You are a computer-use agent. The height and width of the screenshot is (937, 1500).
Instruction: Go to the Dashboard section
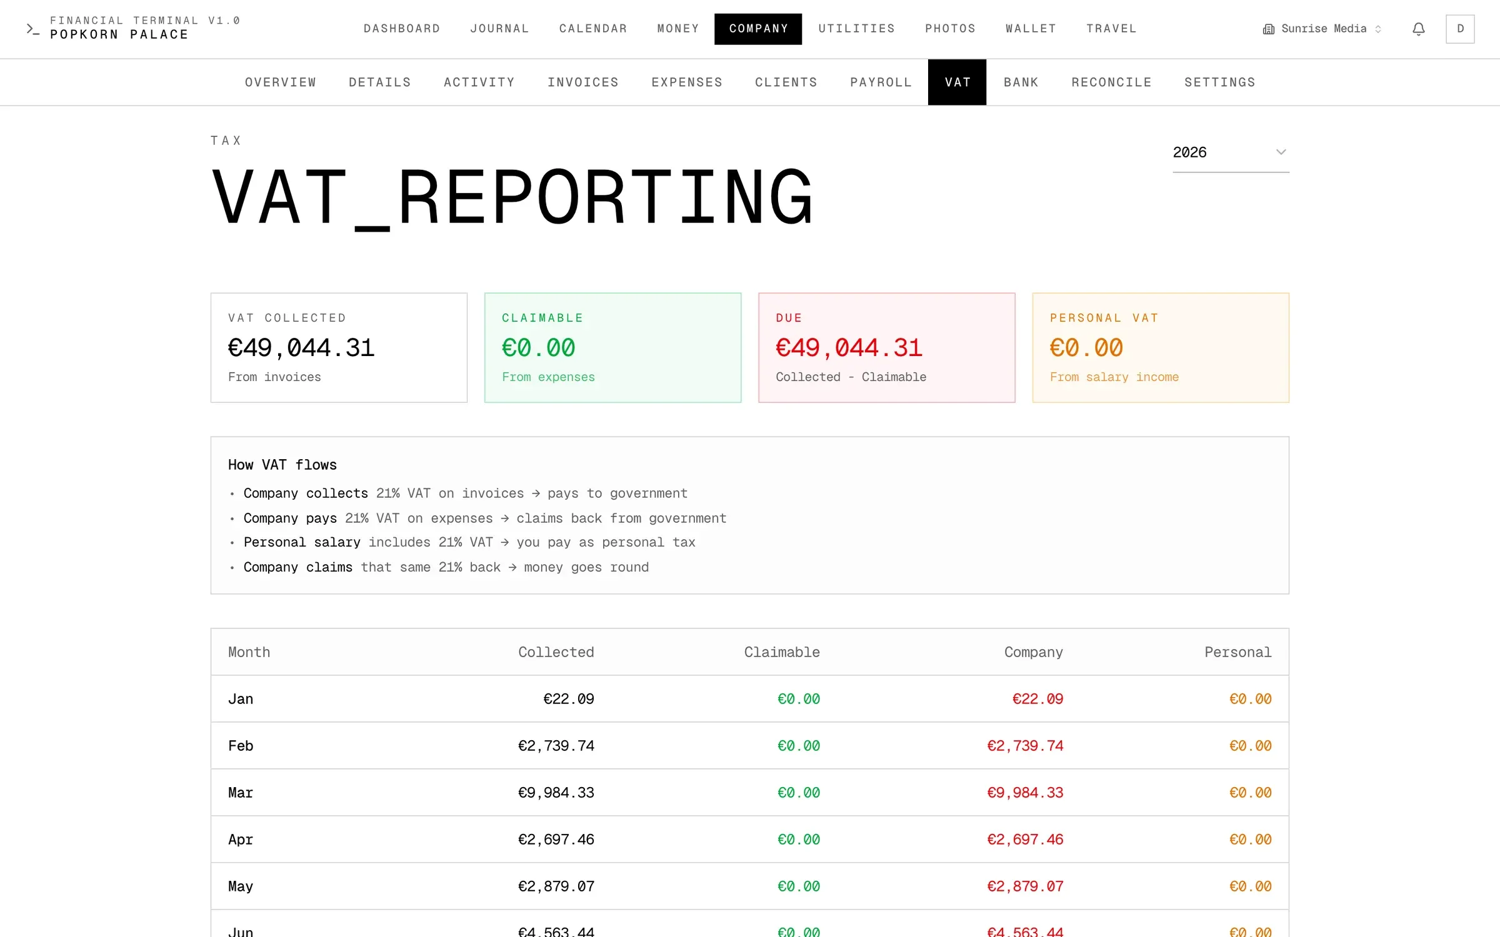point(402,29)
